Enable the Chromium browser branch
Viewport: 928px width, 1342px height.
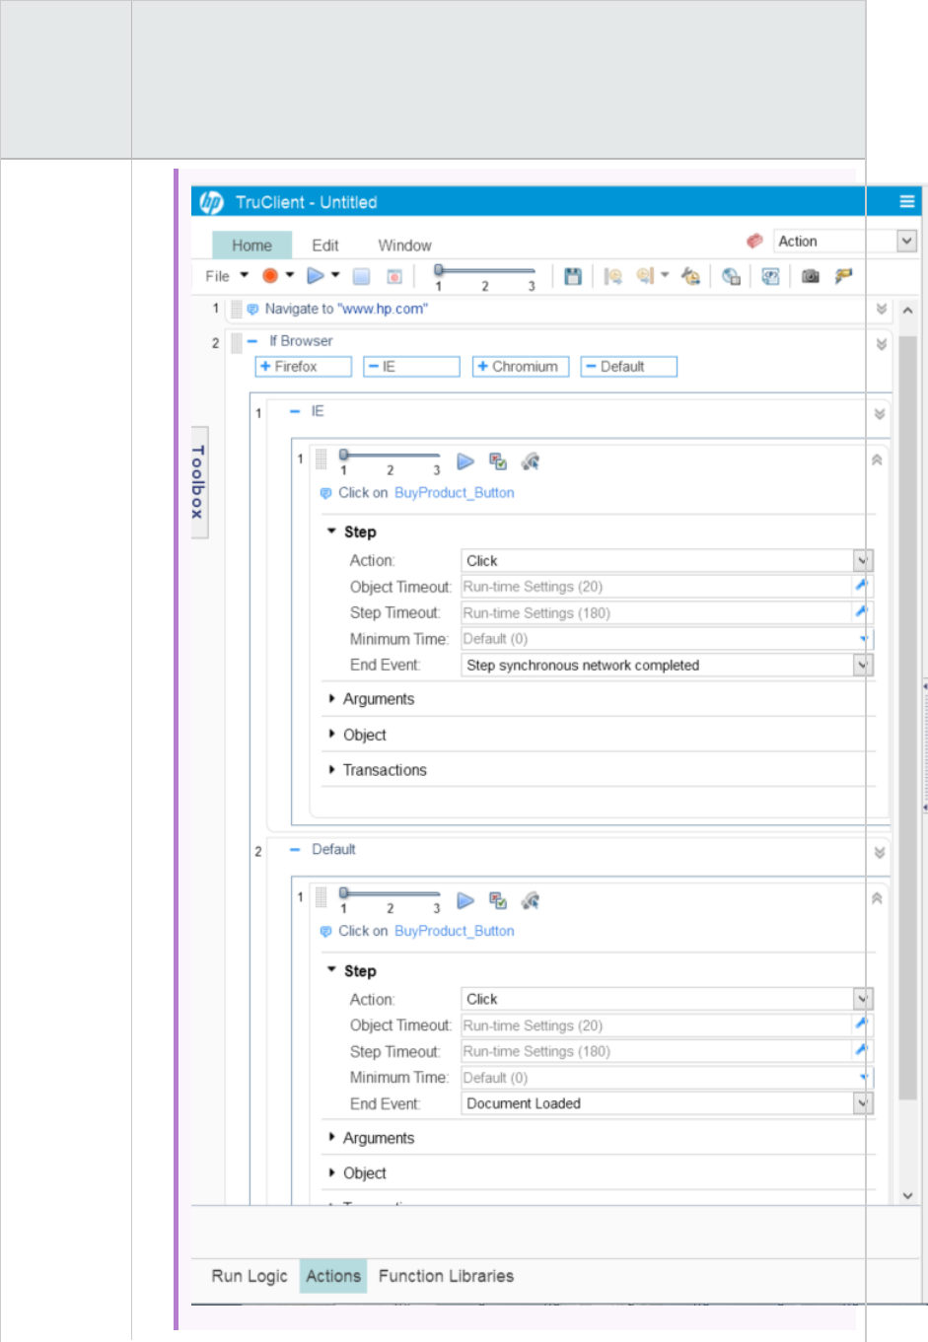point(521,366)
